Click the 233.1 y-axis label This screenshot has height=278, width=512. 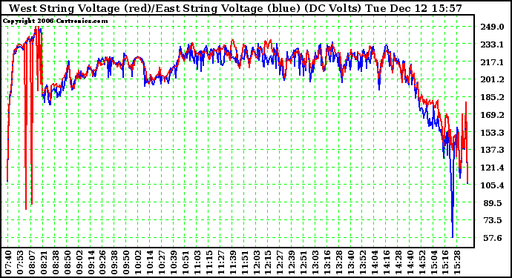[492, 44]
